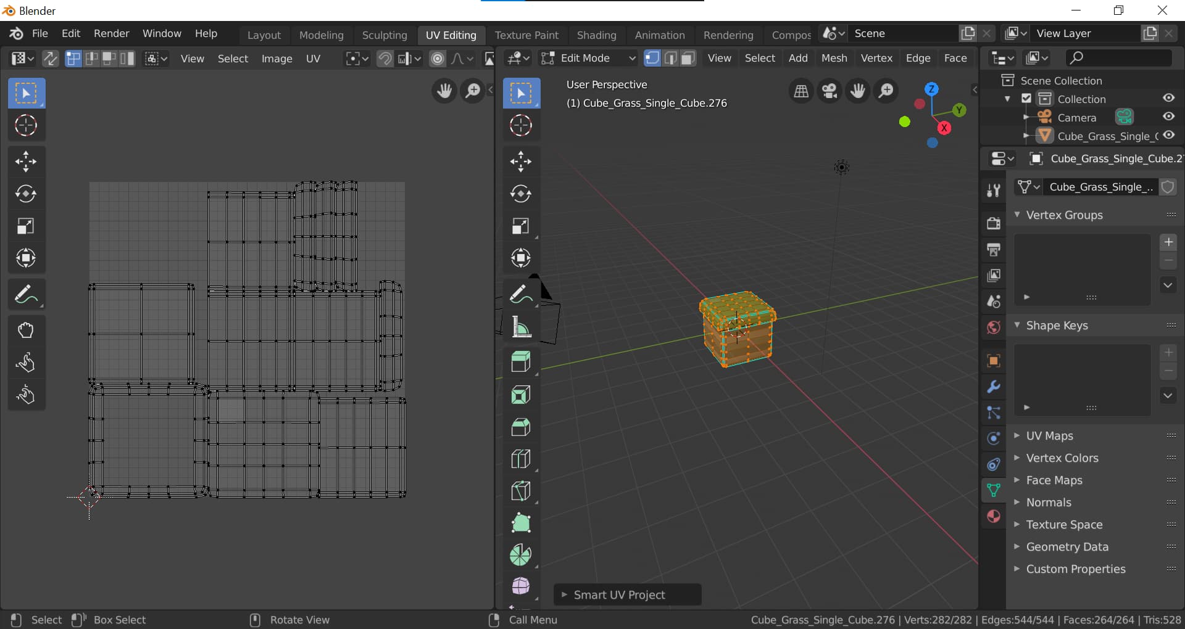Zoom the viewport with the magnifier control
The height and width of the screenshot is (629, 1185).
tap(886, 90)
